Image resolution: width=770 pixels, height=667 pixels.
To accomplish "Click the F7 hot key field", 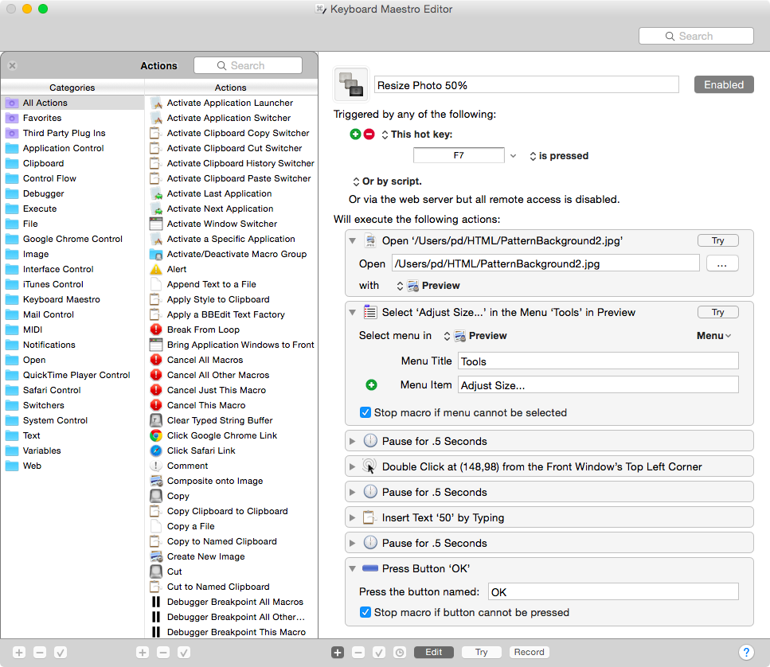I will [459, 155].
